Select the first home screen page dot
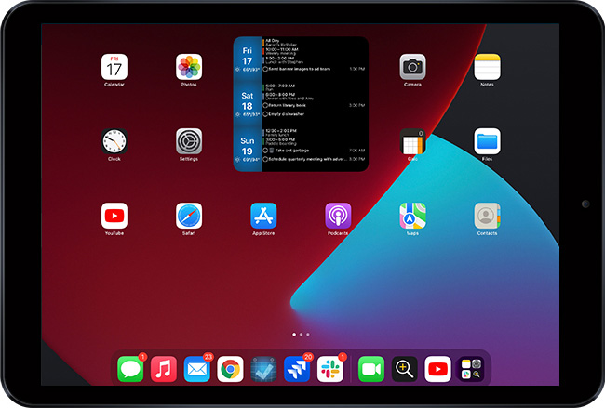Image resolution: width=605 pixels, height=408 pixels. point(294,335)
